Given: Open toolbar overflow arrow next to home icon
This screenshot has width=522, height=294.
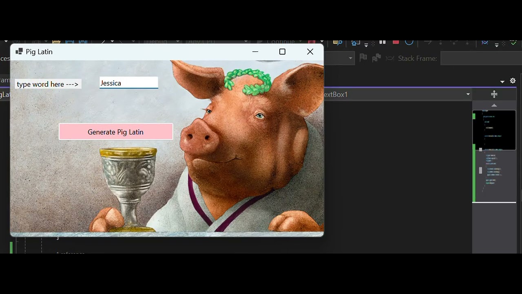Looking at the screenshot, I should [366, 45].
